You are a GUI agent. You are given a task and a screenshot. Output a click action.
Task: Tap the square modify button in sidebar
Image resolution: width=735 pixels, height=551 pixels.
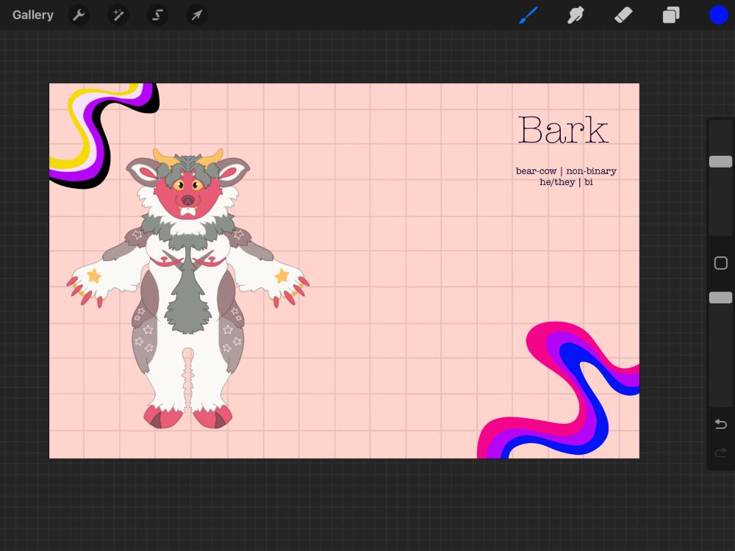720,263
